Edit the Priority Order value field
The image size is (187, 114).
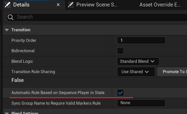tap(141, 41)
